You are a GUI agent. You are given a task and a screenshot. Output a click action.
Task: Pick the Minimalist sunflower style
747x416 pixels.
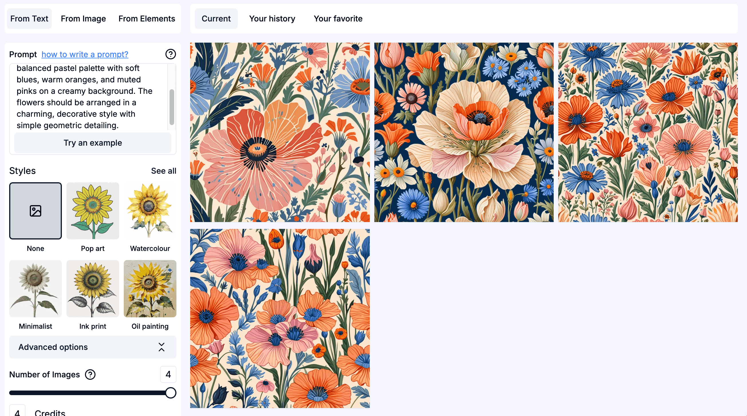(x=36, y=288)
